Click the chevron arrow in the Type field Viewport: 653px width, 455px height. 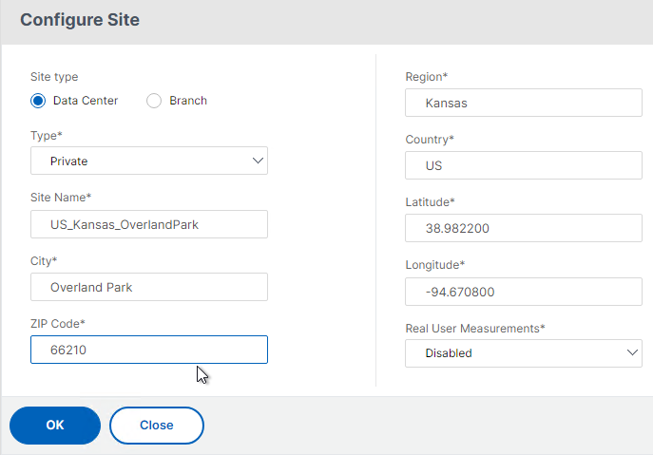click(x=258, y=161)
